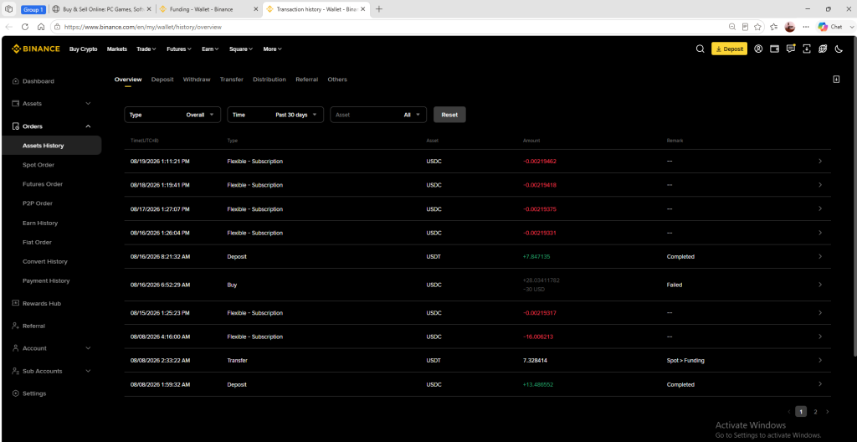Switch to the Deposit tab

[x=162, y=80]
